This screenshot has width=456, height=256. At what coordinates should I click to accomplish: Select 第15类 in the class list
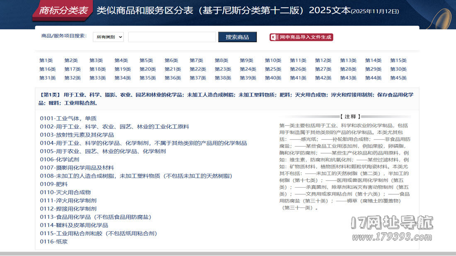398,60
